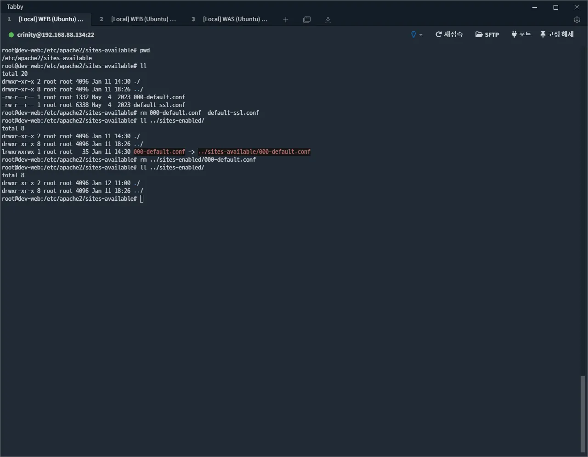The width and height of the screenshot is (588, 457).
Task: Open the 포트 port forwarding button
Action: 521,34
